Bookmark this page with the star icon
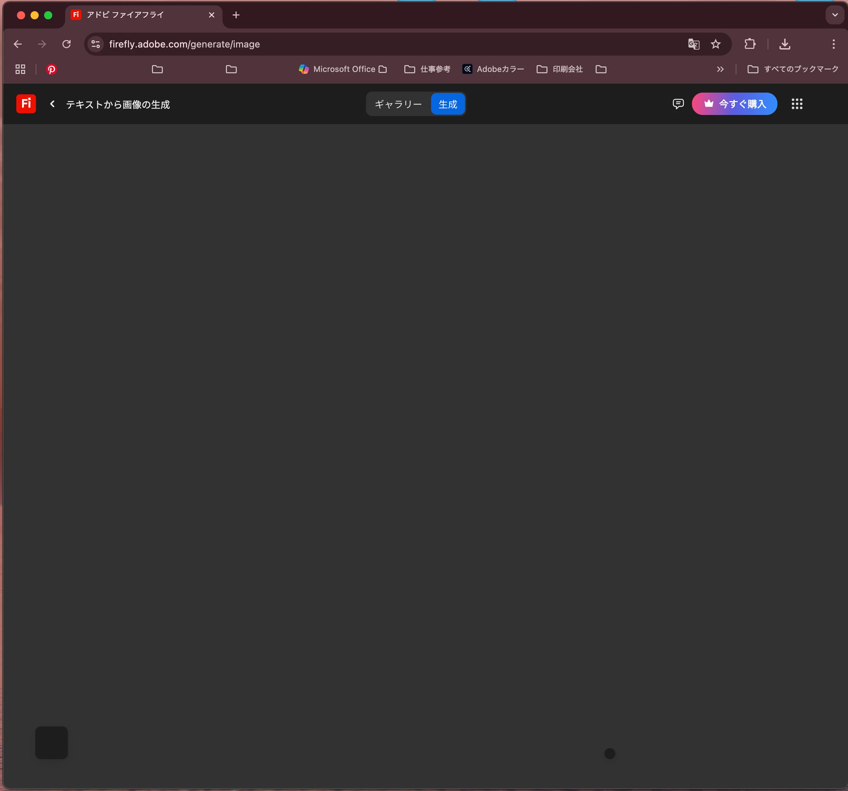Image resolution: width=848 pixels, height=791 pixels. pos(715,44)
